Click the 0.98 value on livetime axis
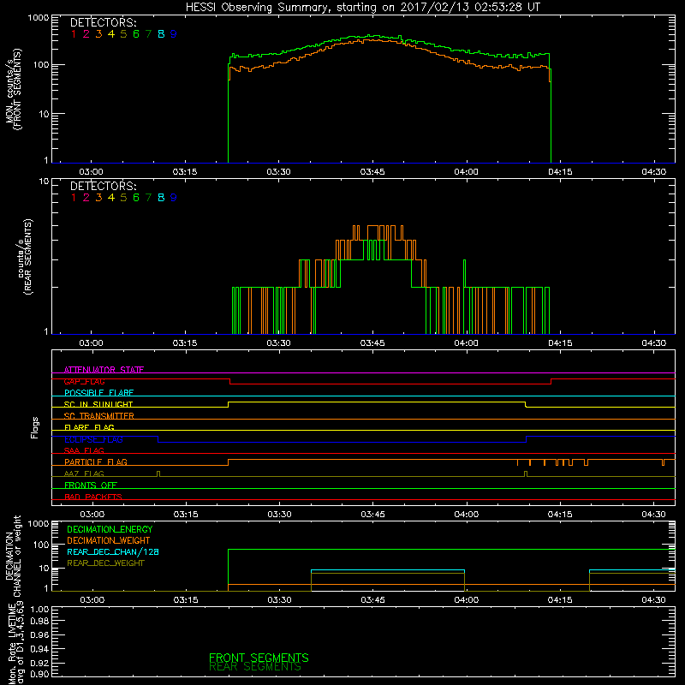The image size is (685, 685). point(39,622)
